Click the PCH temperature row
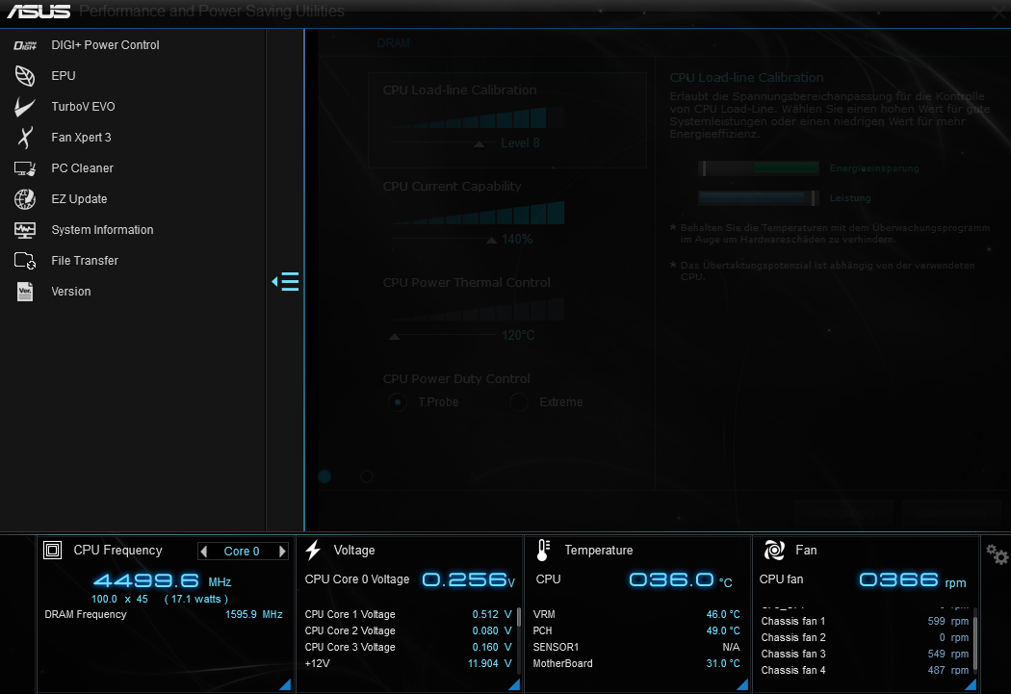Screen dimensions: 1011x694 (636, 630)
